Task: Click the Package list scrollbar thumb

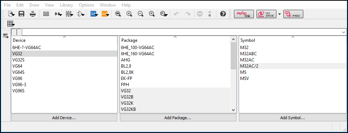Action: point(233,56)
